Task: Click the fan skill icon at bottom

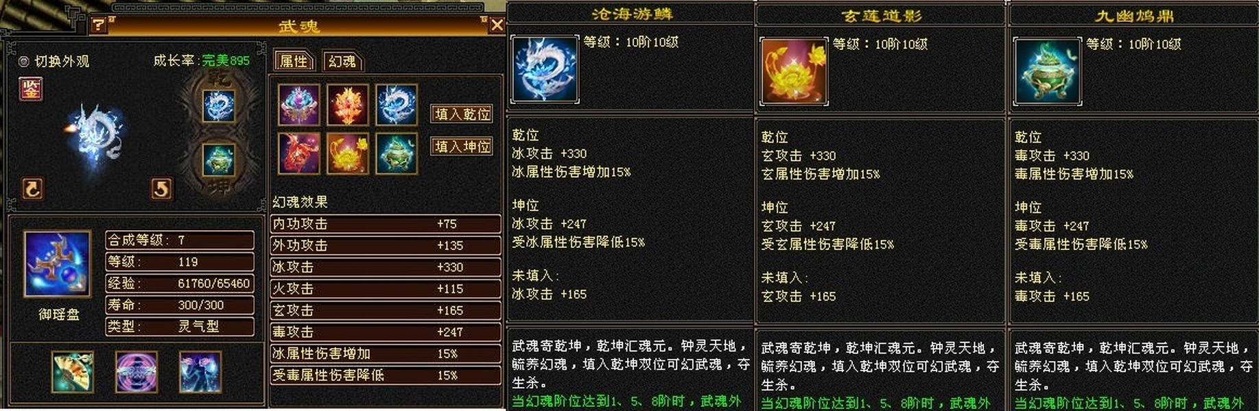Action: click(73, 372)
